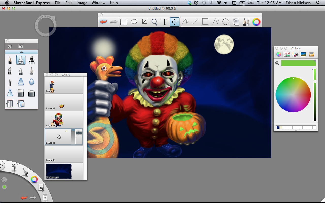This screenshot has height=203, width=325.
Task: Select the Sharpen triangle brush
Action: pyautogui.click(x=10, y=92)
